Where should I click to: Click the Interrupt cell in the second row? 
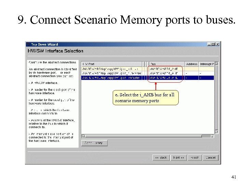[206, 73]
